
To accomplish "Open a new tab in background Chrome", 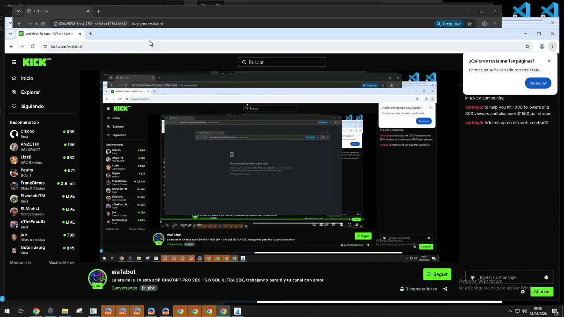I will pos(98,11).
